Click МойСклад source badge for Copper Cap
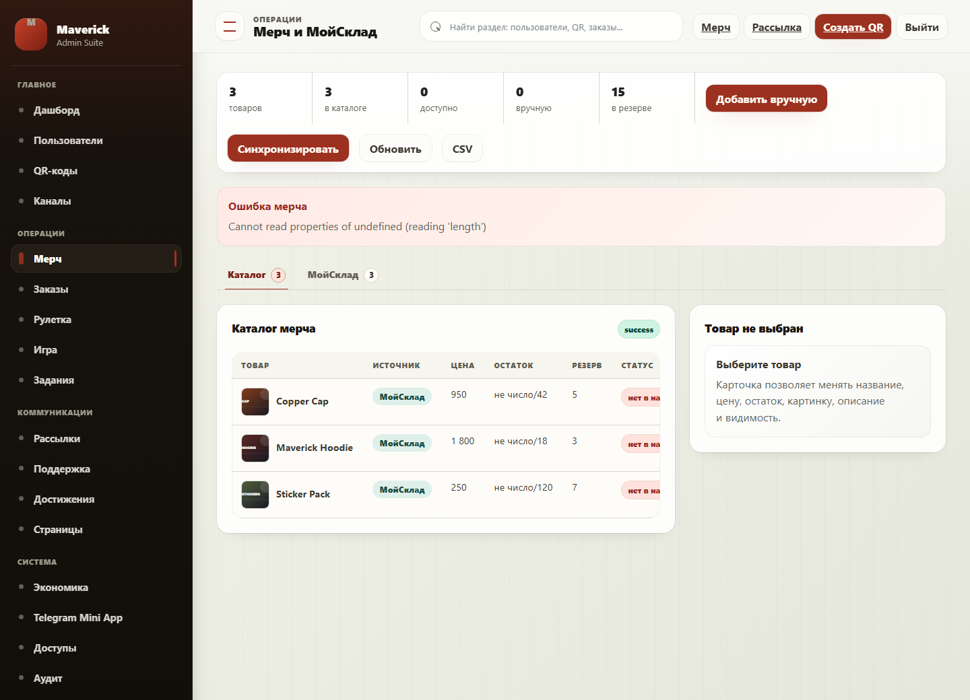The height and width of the screenshot is (700, 970). tap(402, 397)
